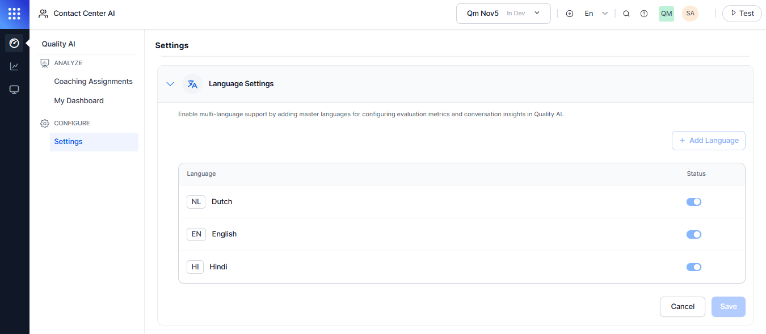Click the Language Settings translate icon
Image resolution: width=766 pixels, height=334 pixels.
(x=192, y=83)
